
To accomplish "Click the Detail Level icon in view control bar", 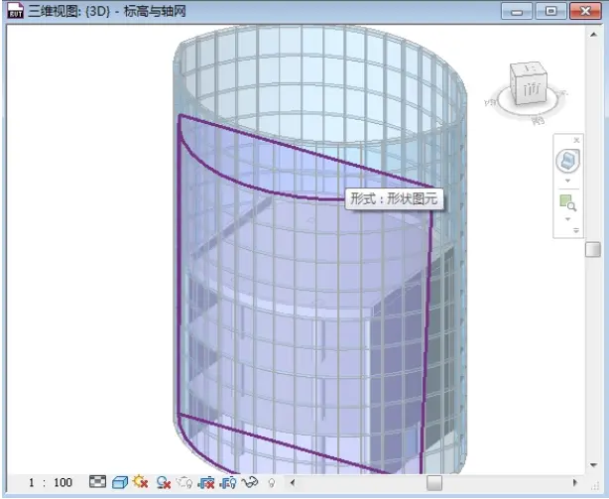I will pyautogui.click(x=97, y=482).
